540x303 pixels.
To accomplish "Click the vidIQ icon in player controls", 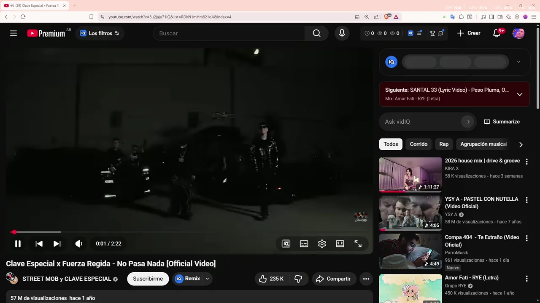I will 286,244.
